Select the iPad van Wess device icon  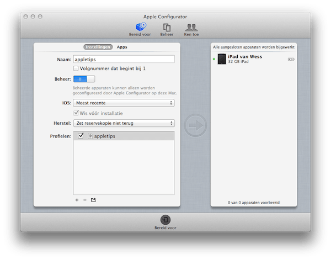click(222, 59)
